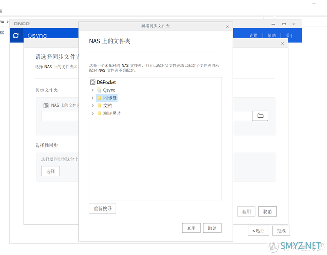Click the DGPocket NAS device icon

click(93, 82)
